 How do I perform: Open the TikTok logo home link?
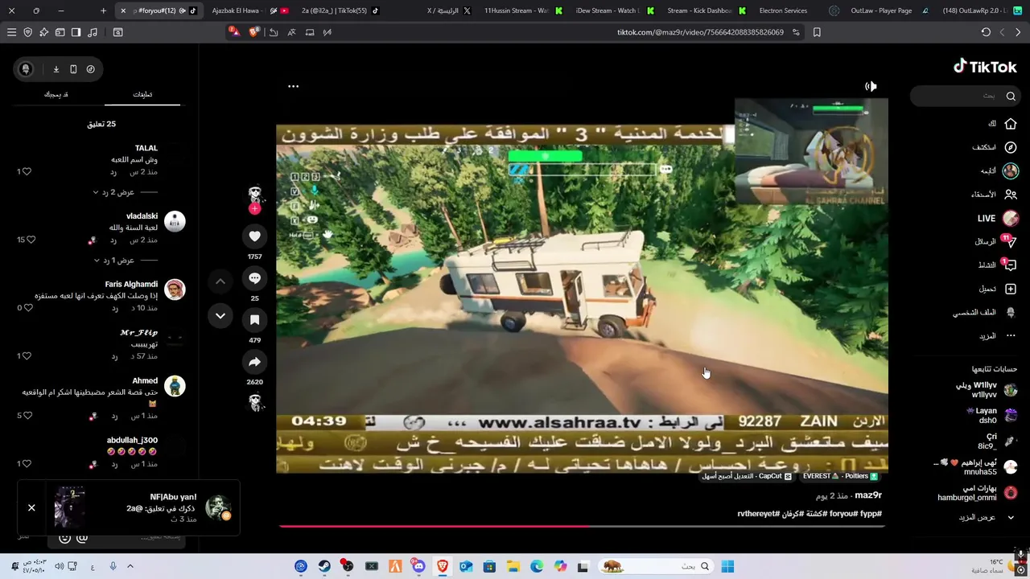tap(985, 67)
